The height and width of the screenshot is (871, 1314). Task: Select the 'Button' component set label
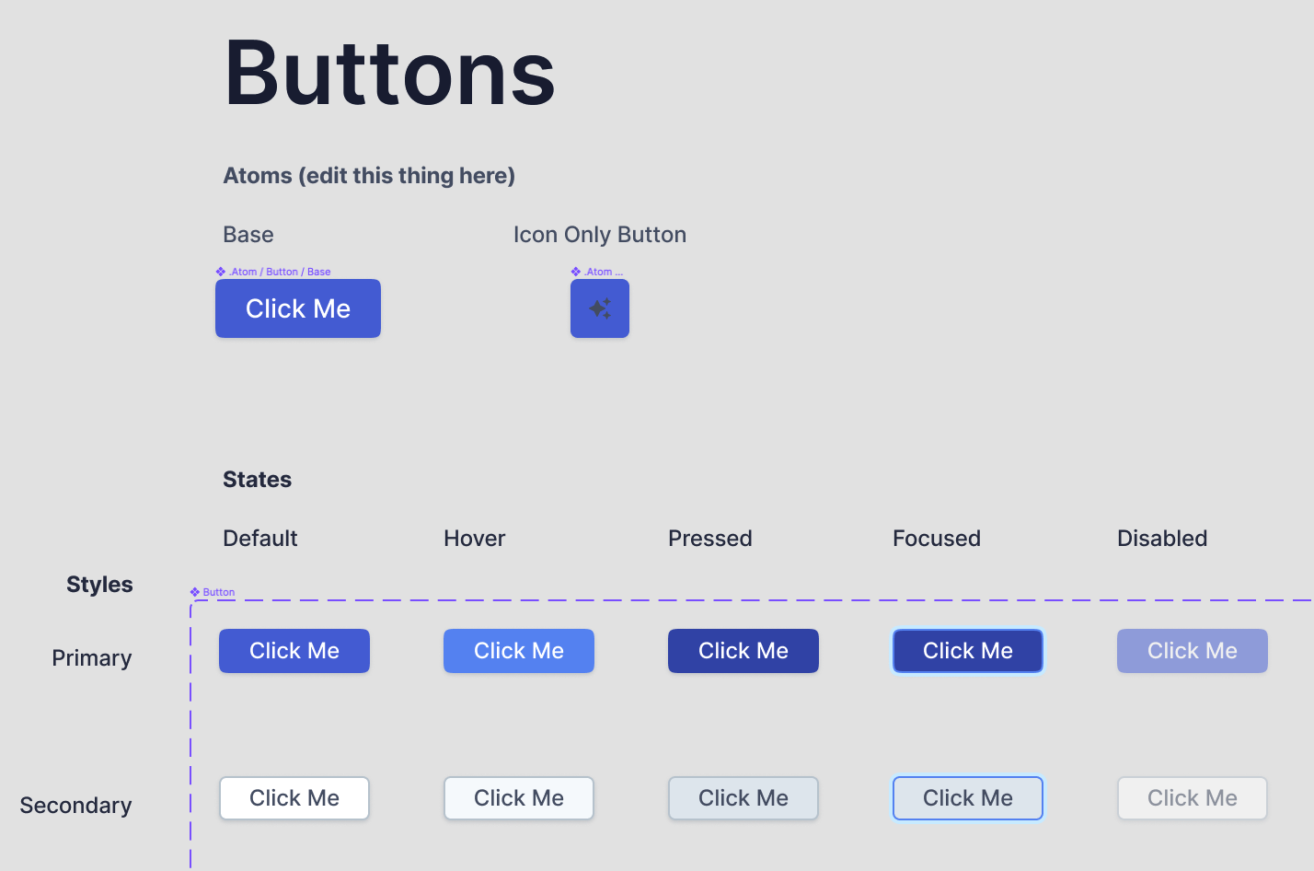(x=218, y=592)
